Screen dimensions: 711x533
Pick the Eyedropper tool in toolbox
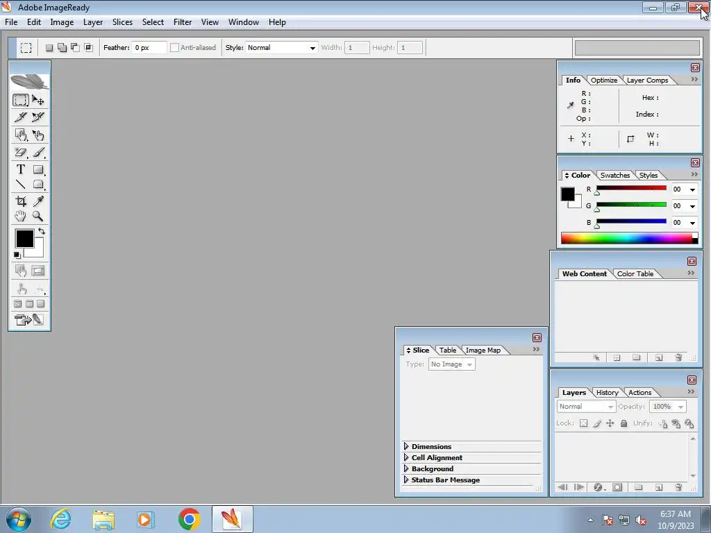click(38, 201)
